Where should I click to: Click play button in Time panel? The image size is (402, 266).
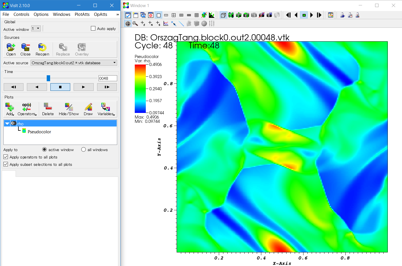[x=84, y=87]
